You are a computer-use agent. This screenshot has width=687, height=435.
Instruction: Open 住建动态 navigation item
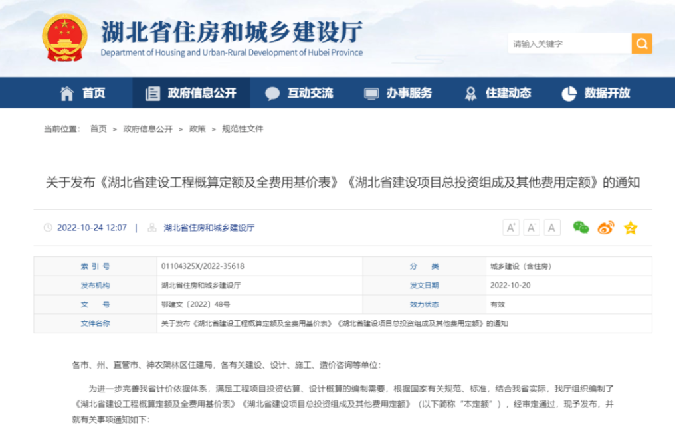tap(498, 94)
